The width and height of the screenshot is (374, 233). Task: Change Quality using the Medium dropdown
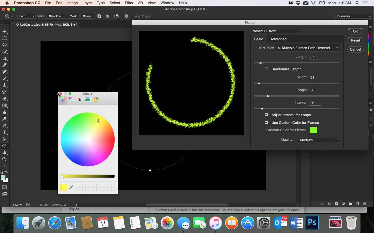318,140
